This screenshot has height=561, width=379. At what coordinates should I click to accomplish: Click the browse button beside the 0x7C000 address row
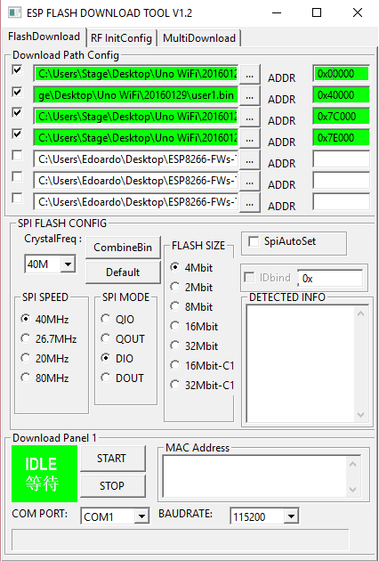(250, 117)
